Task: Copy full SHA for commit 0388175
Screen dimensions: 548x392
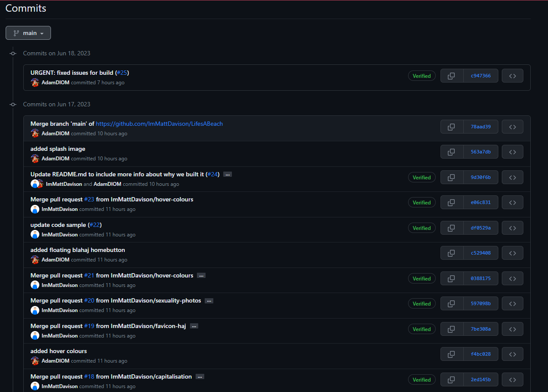Action: 452,278
